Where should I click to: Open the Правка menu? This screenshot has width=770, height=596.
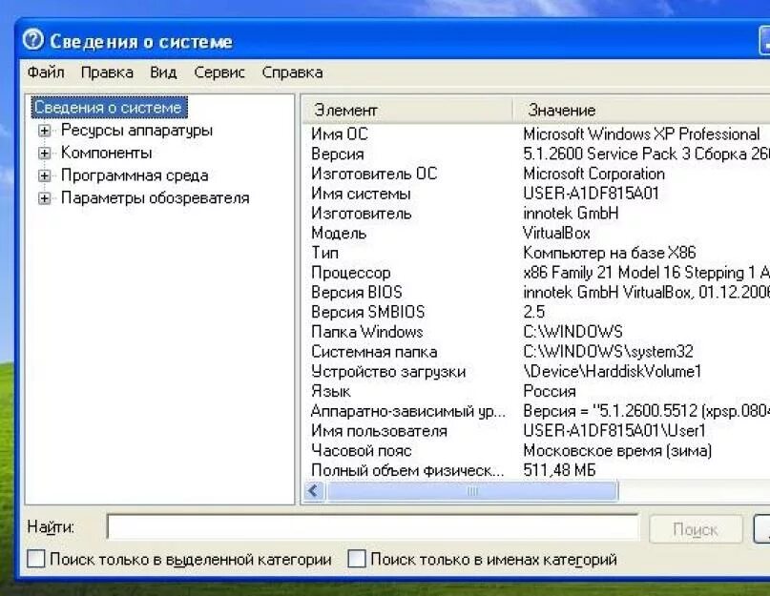[107, 72]
